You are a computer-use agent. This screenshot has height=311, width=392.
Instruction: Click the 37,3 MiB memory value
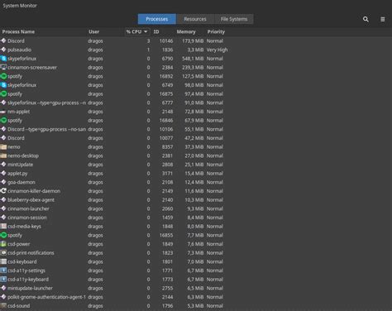(194, 147)
